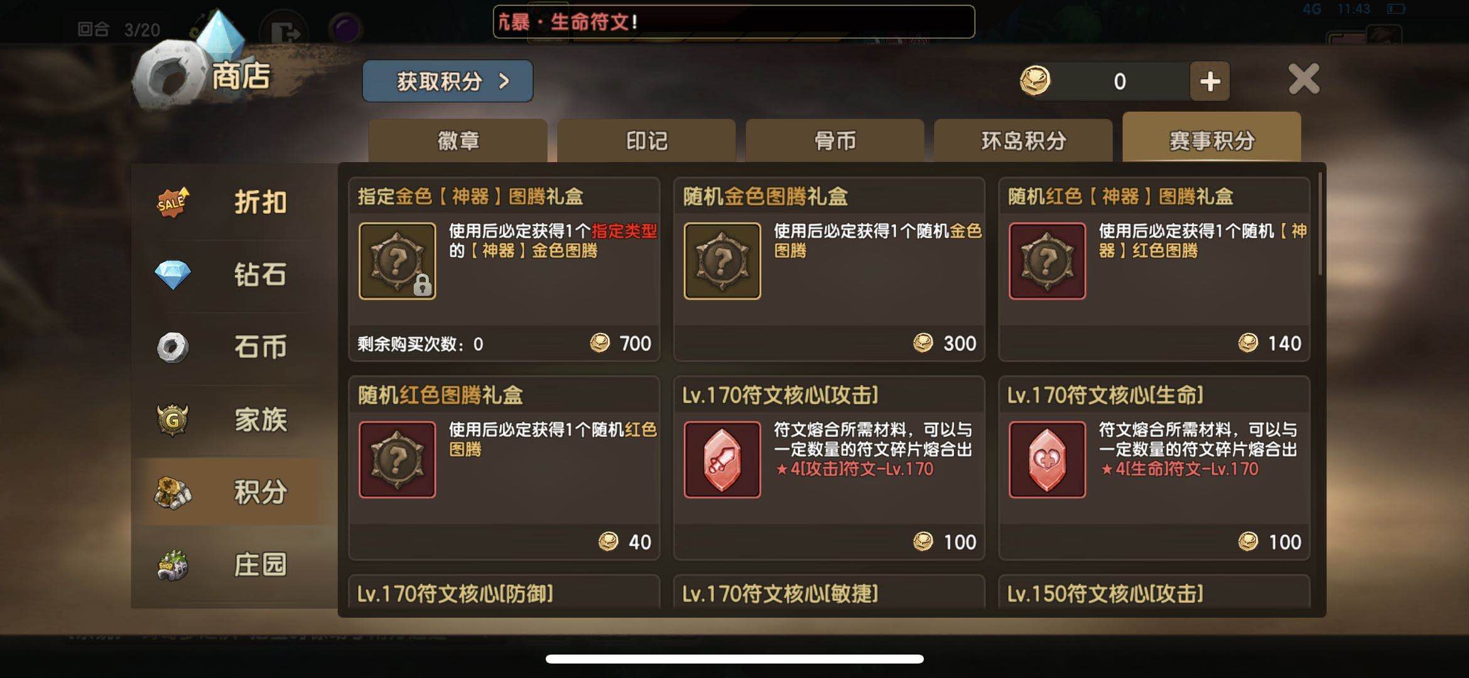Click the 获取积分 button

coord(448,81)
